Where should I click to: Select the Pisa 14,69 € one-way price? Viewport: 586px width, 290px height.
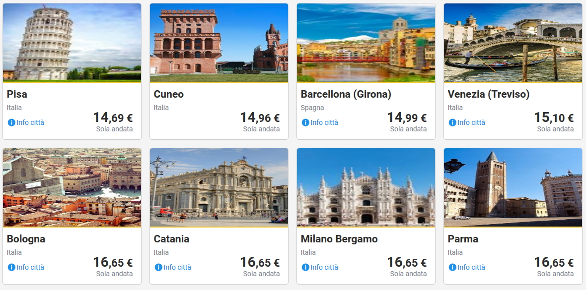click(x=113, y=118)
